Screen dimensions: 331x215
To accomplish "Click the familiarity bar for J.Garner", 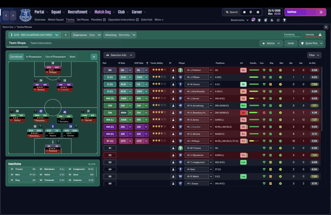I will point(254,98).
